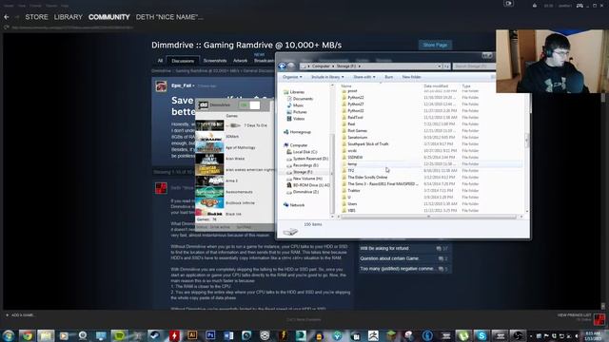Click the Windows Start button
Viewport: 609px width, 342px height.
[9, 335]
